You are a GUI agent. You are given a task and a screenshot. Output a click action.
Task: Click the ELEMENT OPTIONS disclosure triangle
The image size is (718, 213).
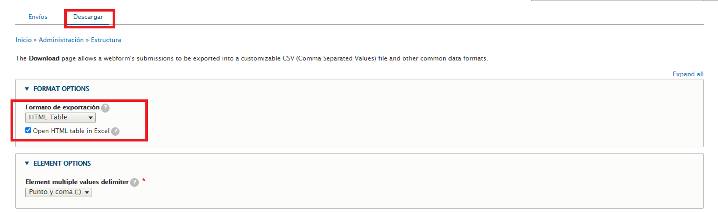pyautogui.click(x=27, y=164)
